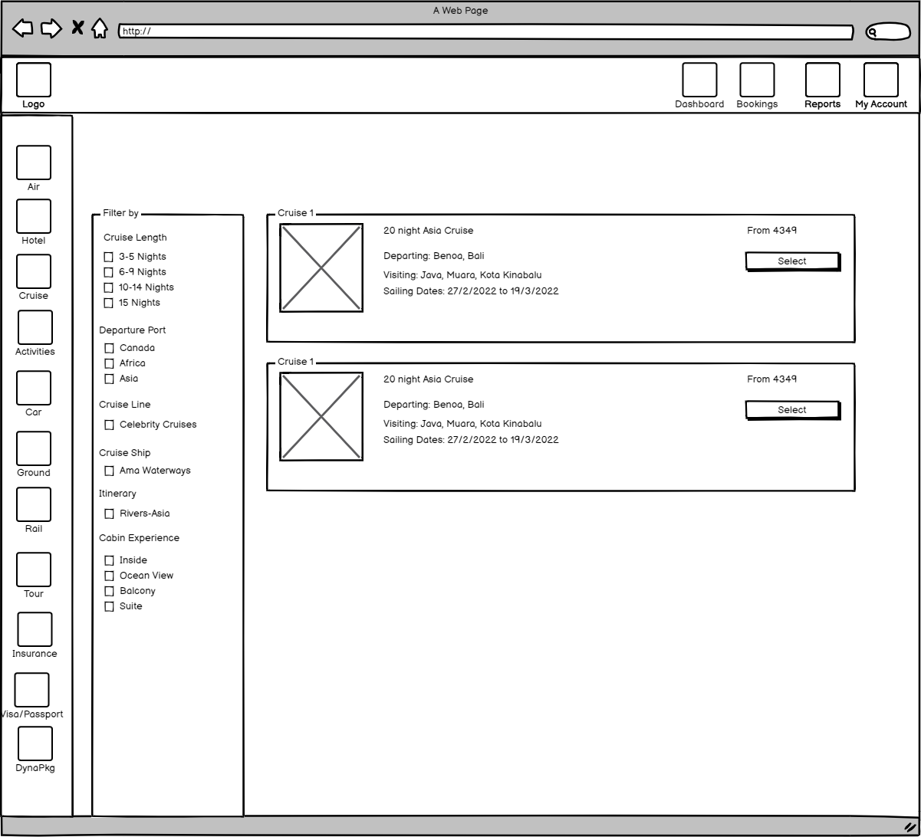The height and width of the screenshot is (837, 921).
Task: Choose the Rail sidebar icon
Action: [34, 504]
